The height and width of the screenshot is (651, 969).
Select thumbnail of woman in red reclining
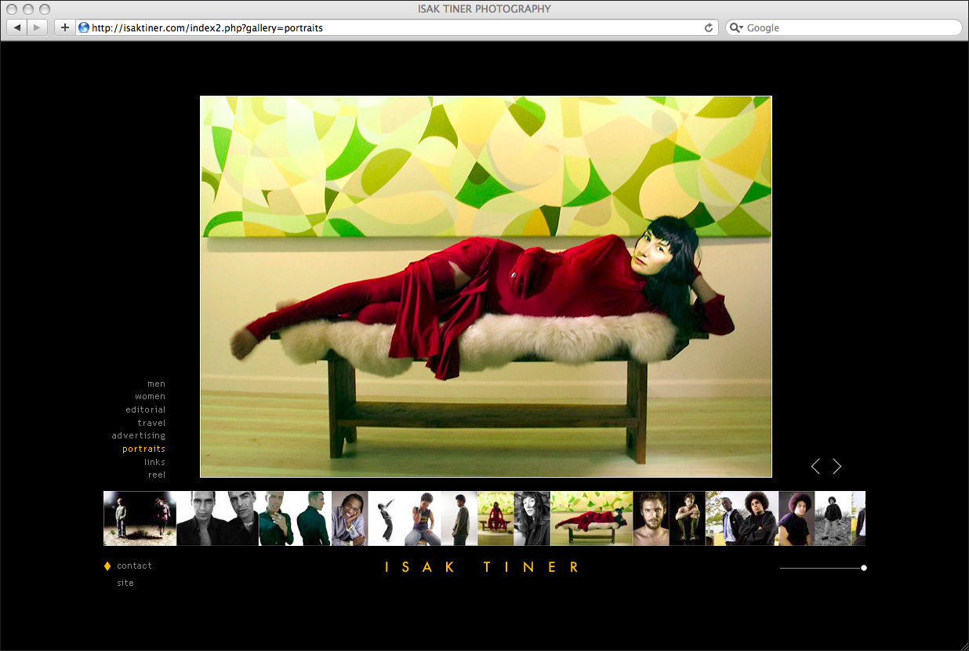592,518
